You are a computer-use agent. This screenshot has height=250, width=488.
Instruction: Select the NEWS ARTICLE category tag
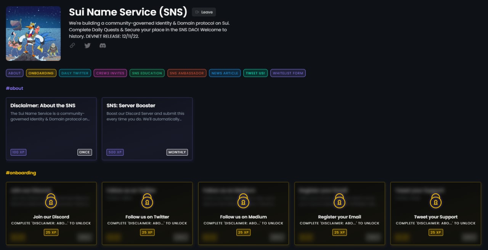click(x=225, y=73)
